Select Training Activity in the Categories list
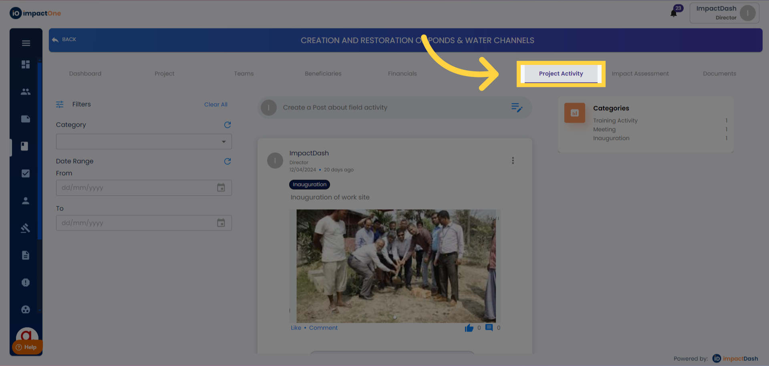The image size is (769, 366). coord(615,121)
